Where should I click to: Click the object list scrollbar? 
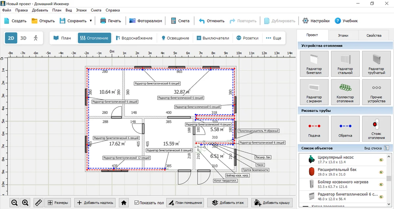[x=389, y=178]
